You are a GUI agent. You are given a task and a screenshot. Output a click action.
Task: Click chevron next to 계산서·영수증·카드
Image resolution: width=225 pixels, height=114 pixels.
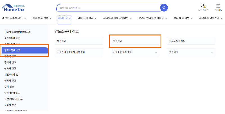pos(25,18)
